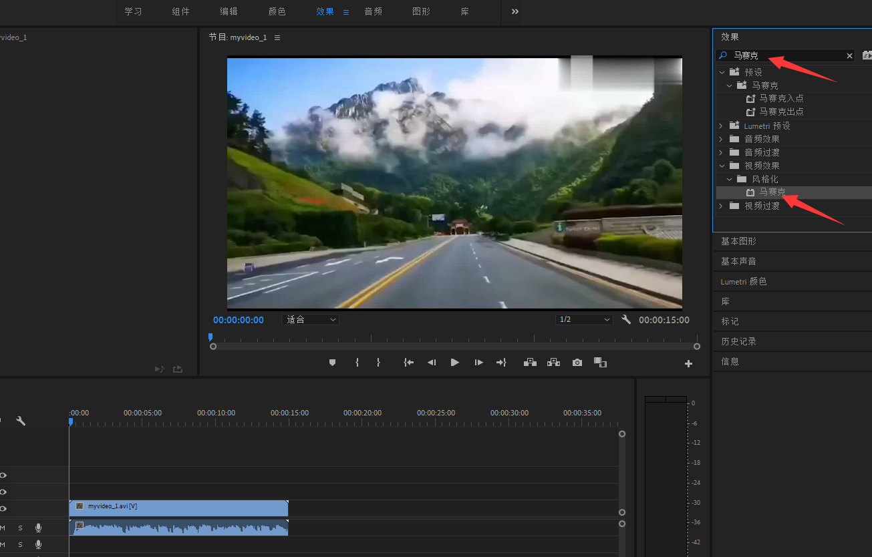Switch to the 音频 workspace tab
This screenshot has width=872, height=557.
pyautogui.click(x=374, y=12)
